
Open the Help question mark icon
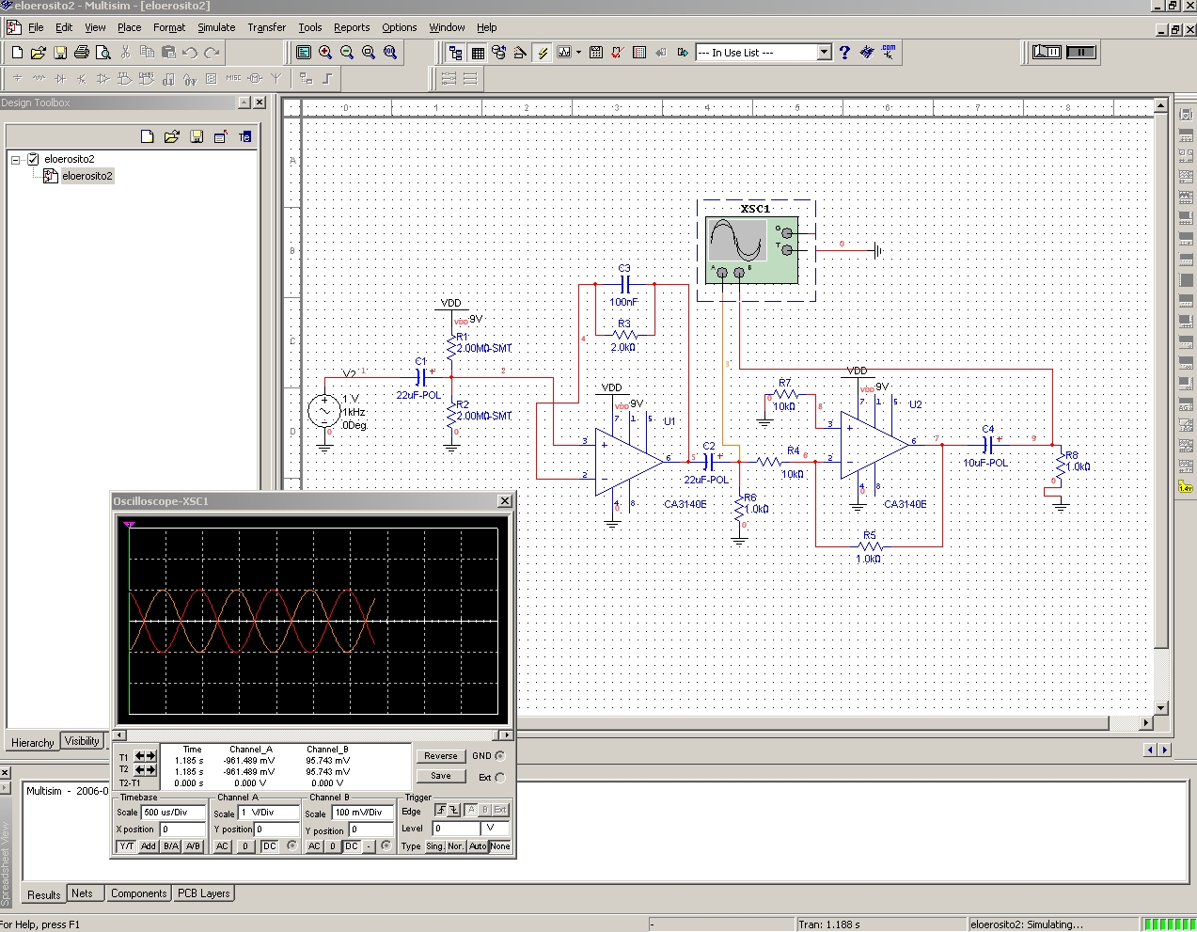(844, 53)
